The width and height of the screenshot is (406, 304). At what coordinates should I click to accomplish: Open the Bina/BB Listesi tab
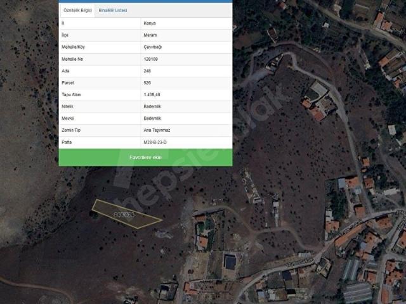[113, 10]
